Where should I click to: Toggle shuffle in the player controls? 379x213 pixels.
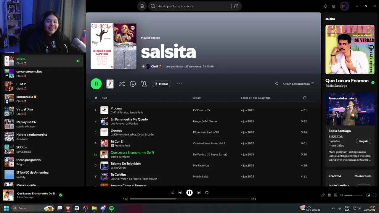coord(172,193)
